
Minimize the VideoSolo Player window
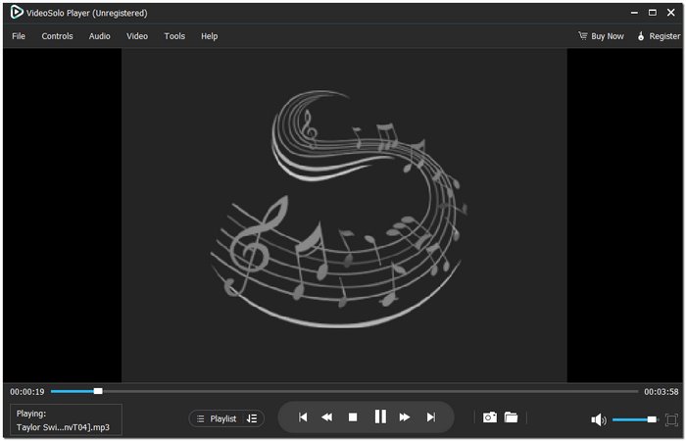click(x=634, y=13)
